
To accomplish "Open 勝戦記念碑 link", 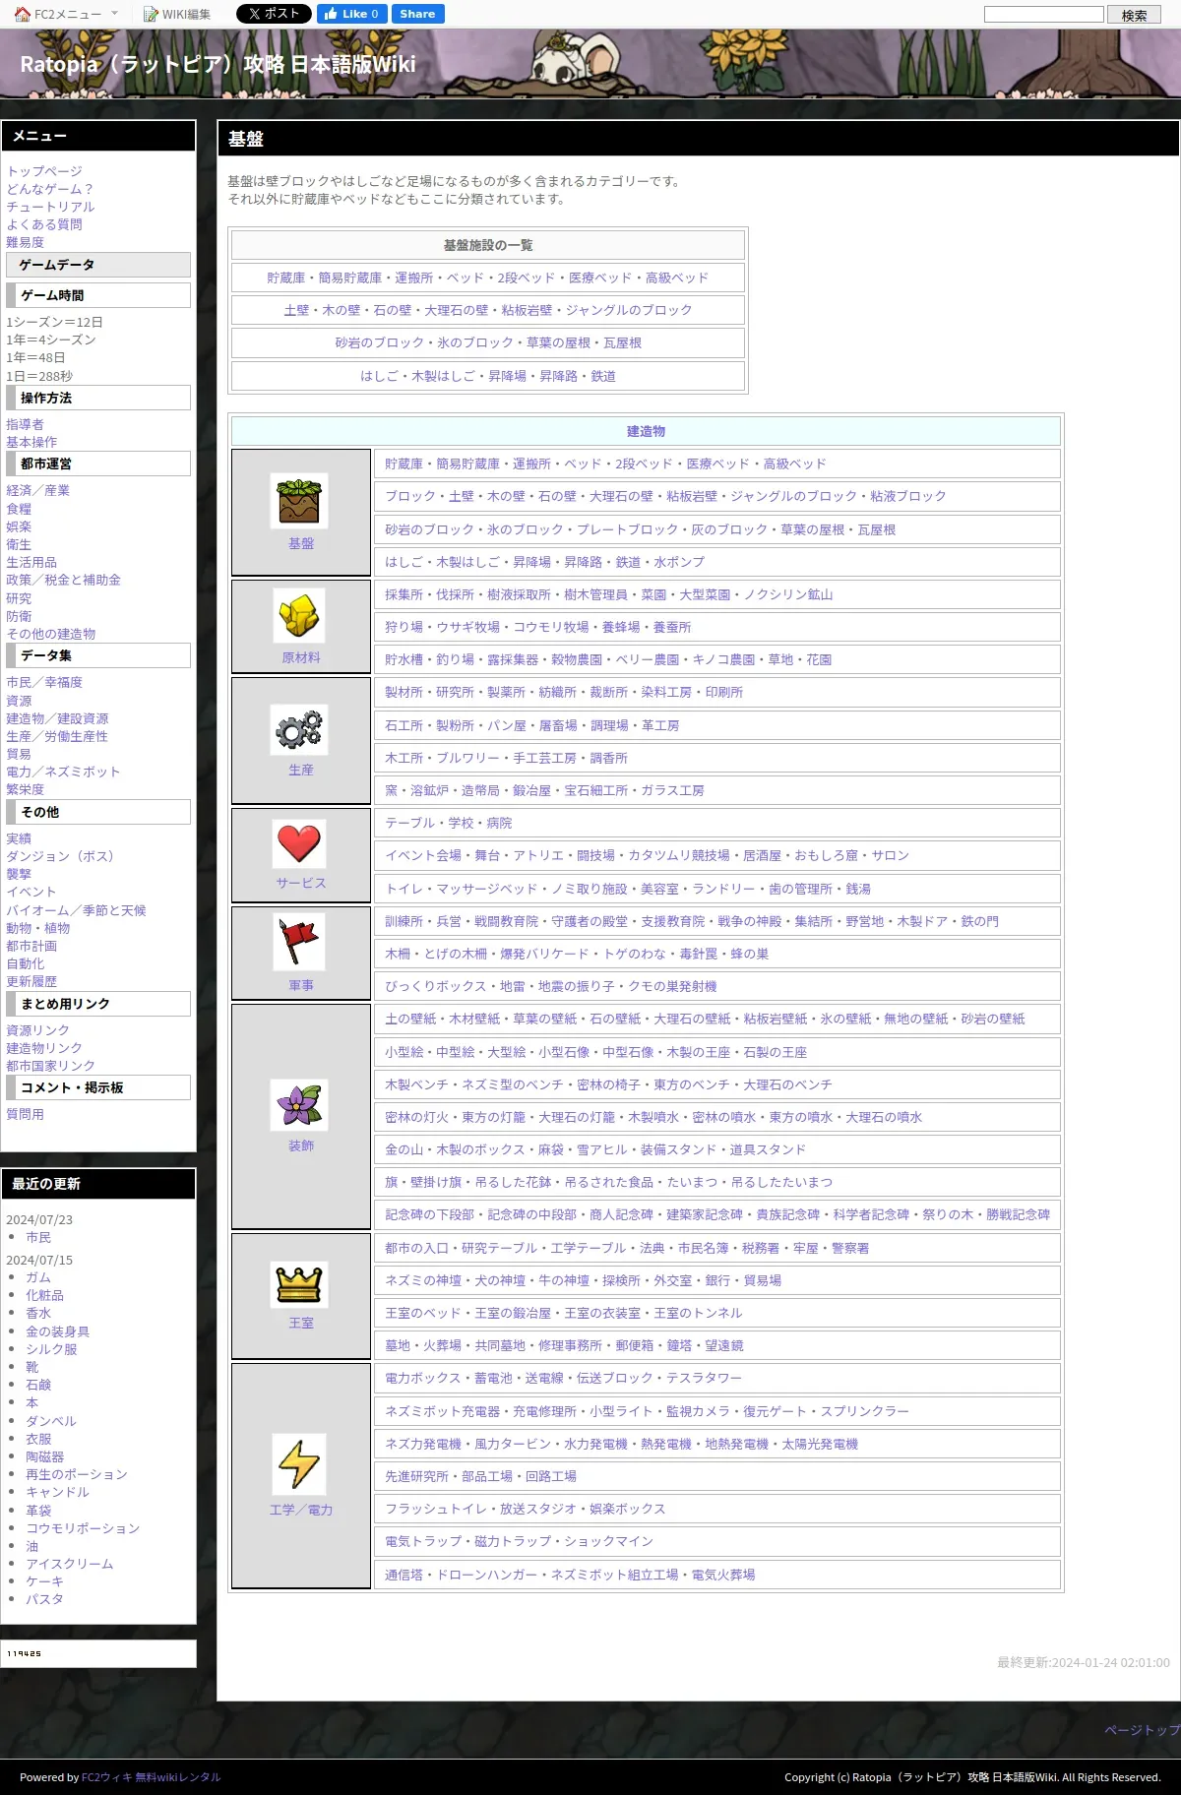I will 1019,1214.
